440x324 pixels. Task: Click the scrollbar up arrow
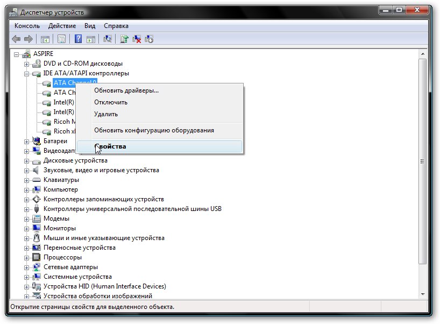click(423, 54)
